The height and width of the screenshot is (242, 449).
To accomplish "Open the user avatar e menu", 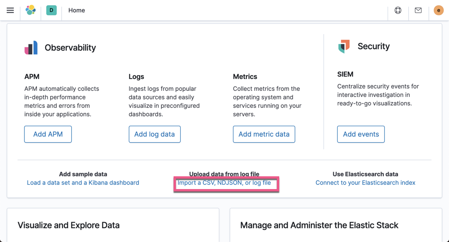I will pos(439,10).
